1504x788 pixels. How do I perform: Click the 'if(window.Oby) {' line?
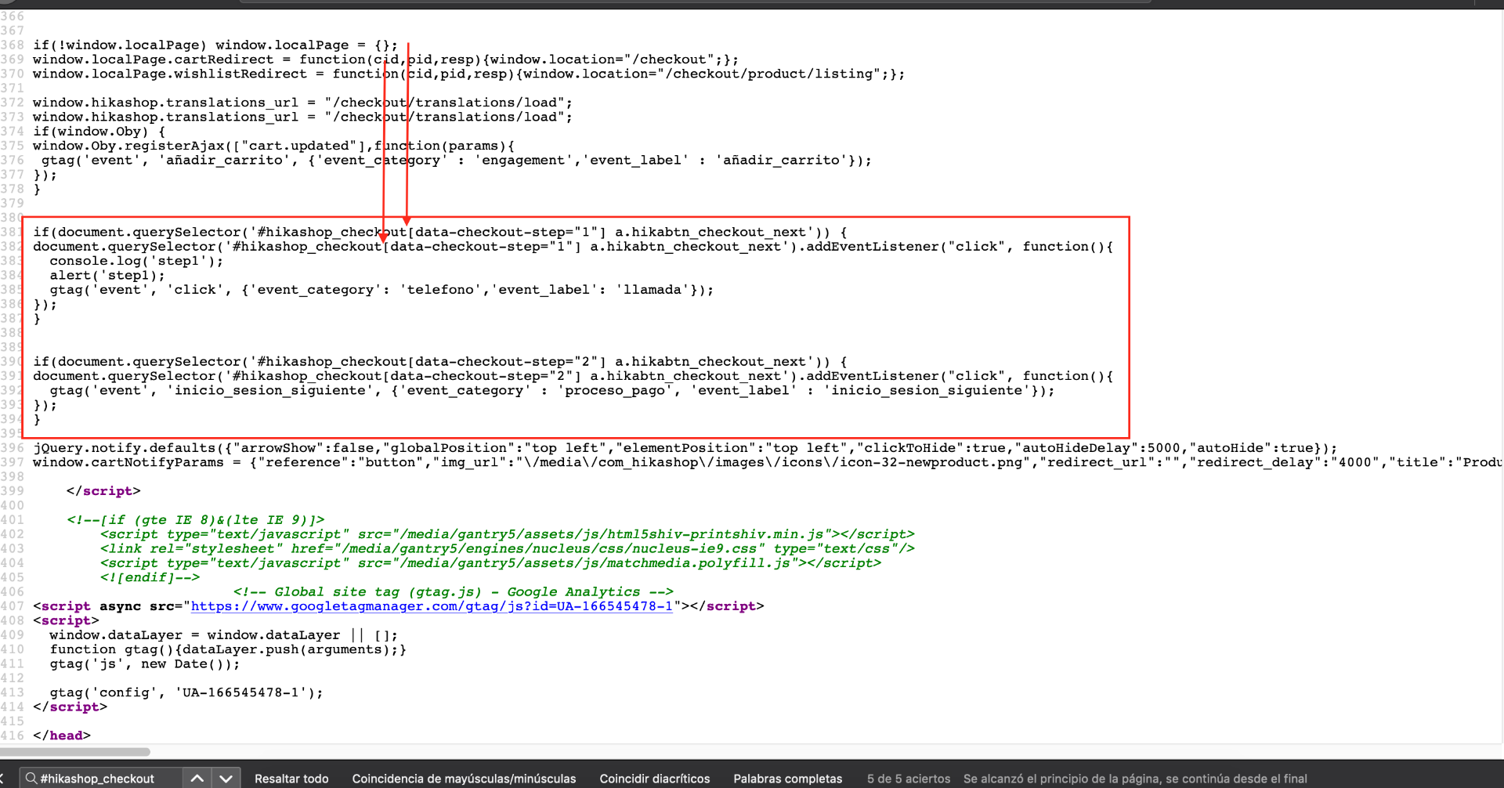(99, 132)
